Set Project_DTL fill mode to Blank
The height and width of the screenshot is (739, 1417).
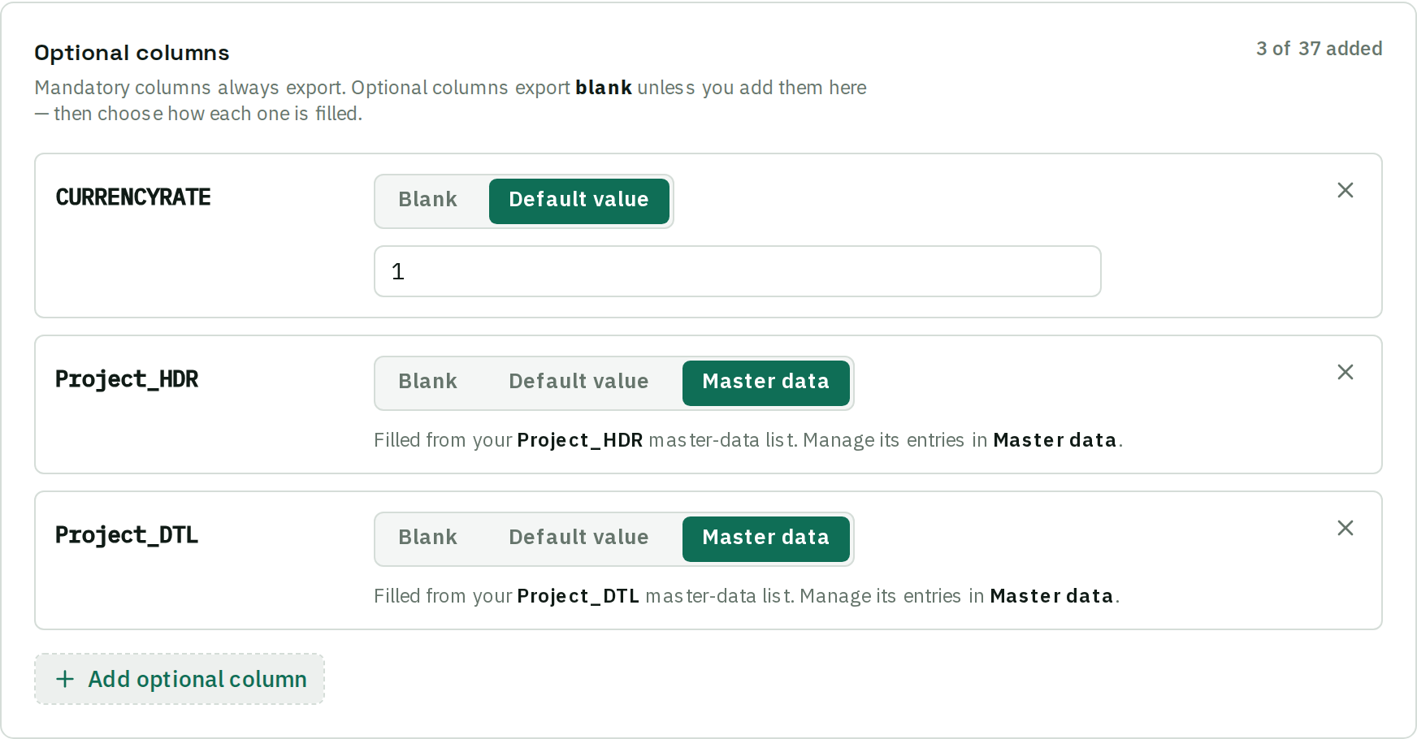click(428, 538)
